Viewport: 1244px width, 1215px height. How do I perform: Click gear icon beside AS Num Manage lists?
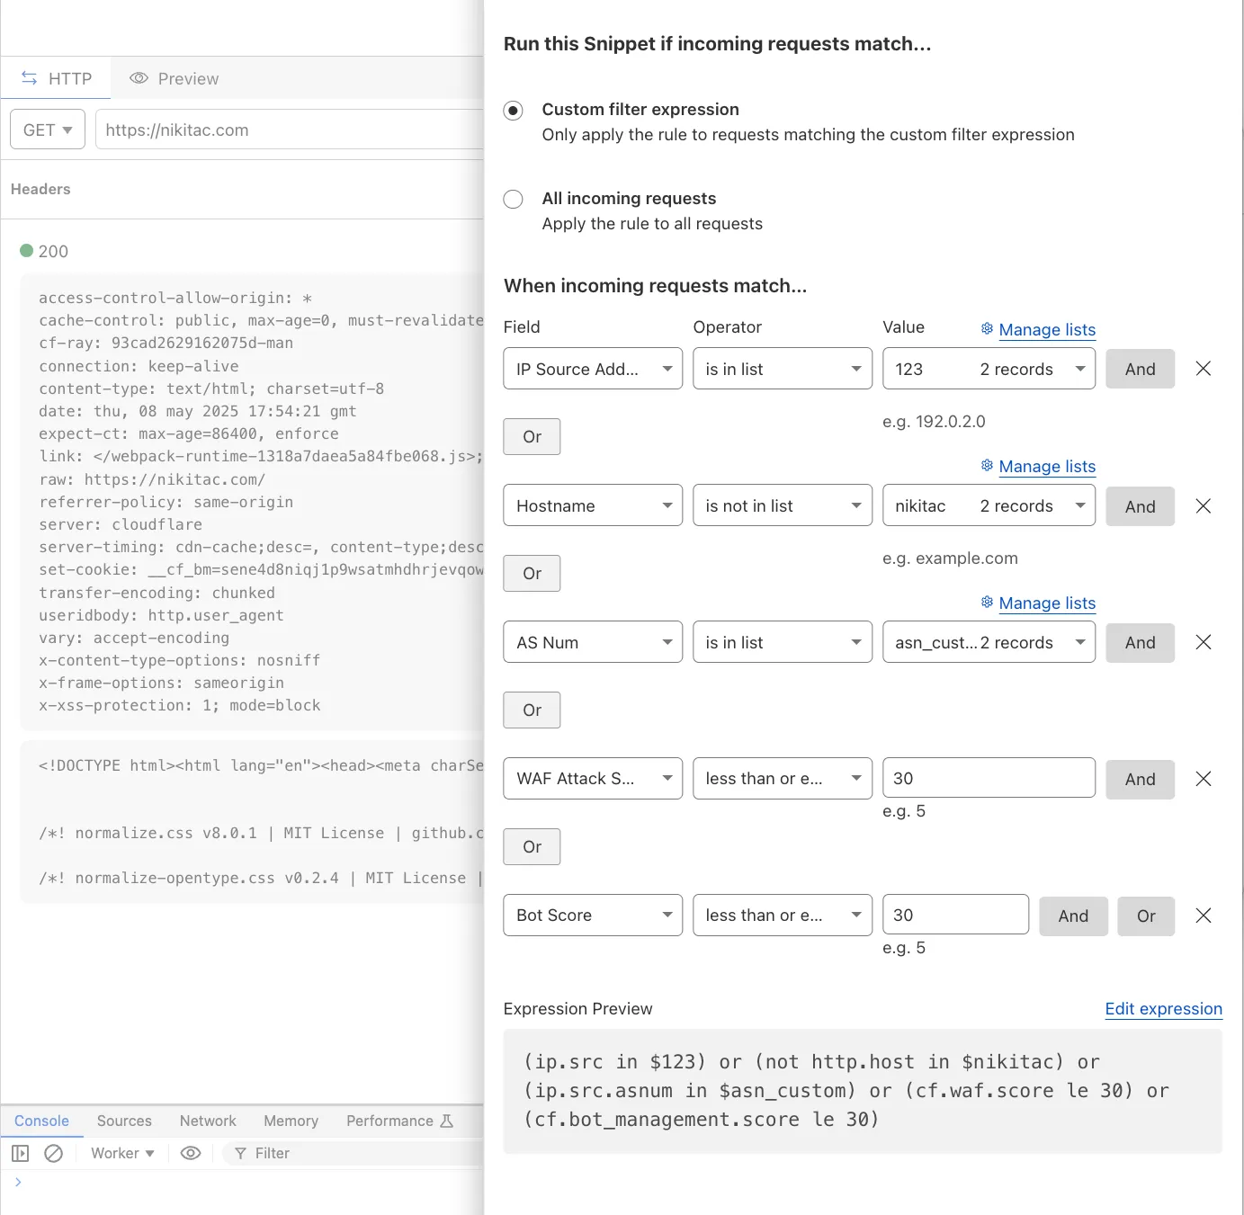pos(986,603)
